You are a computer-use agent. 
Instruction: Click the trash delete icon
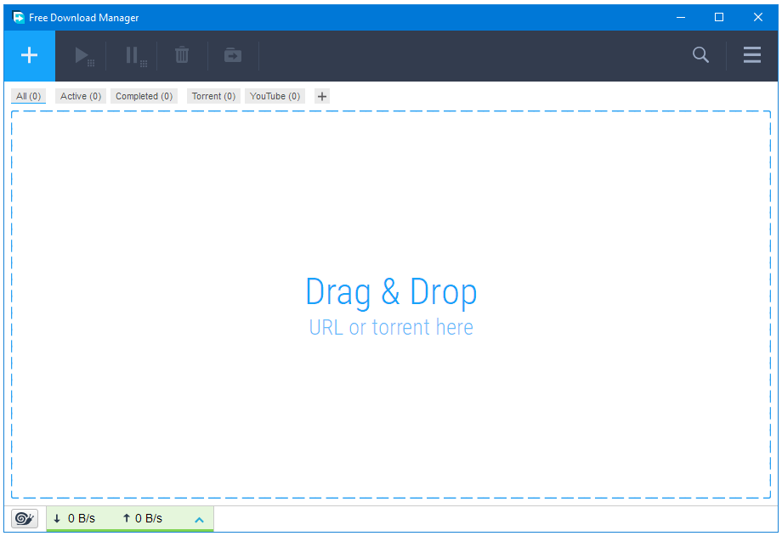tap(182, 55)
